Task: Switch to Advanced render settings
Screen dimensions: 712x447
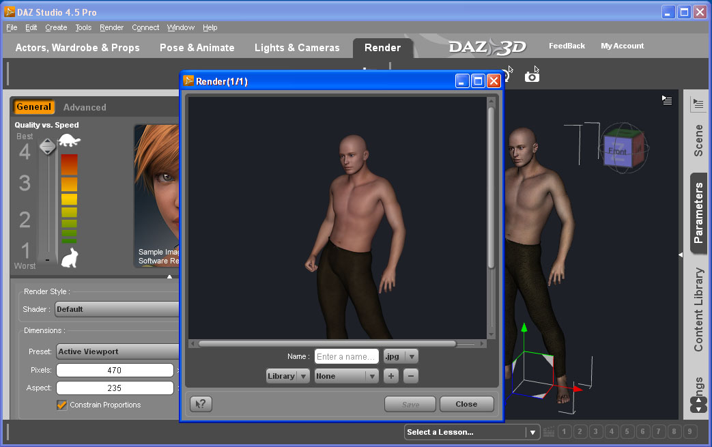Action: (x=85, y=107)
